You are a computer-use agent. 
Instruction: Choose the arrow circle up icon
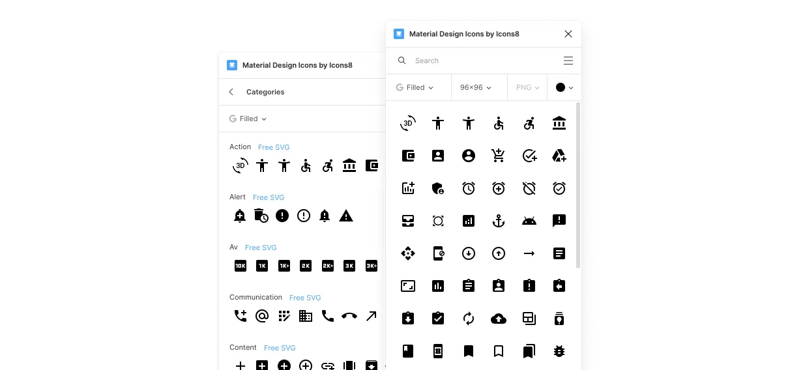coord(499,253)
